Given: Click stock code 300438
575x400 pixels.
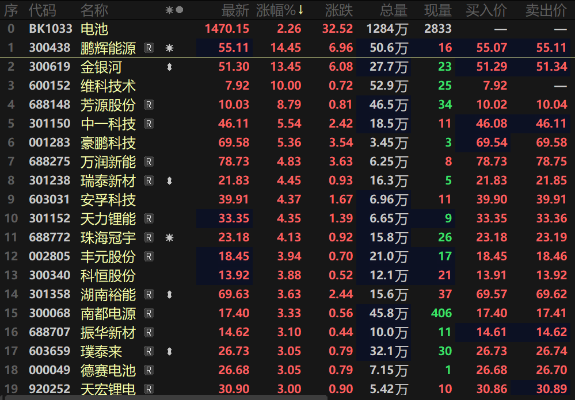Looking at the screenshot, I should (49, 48).
